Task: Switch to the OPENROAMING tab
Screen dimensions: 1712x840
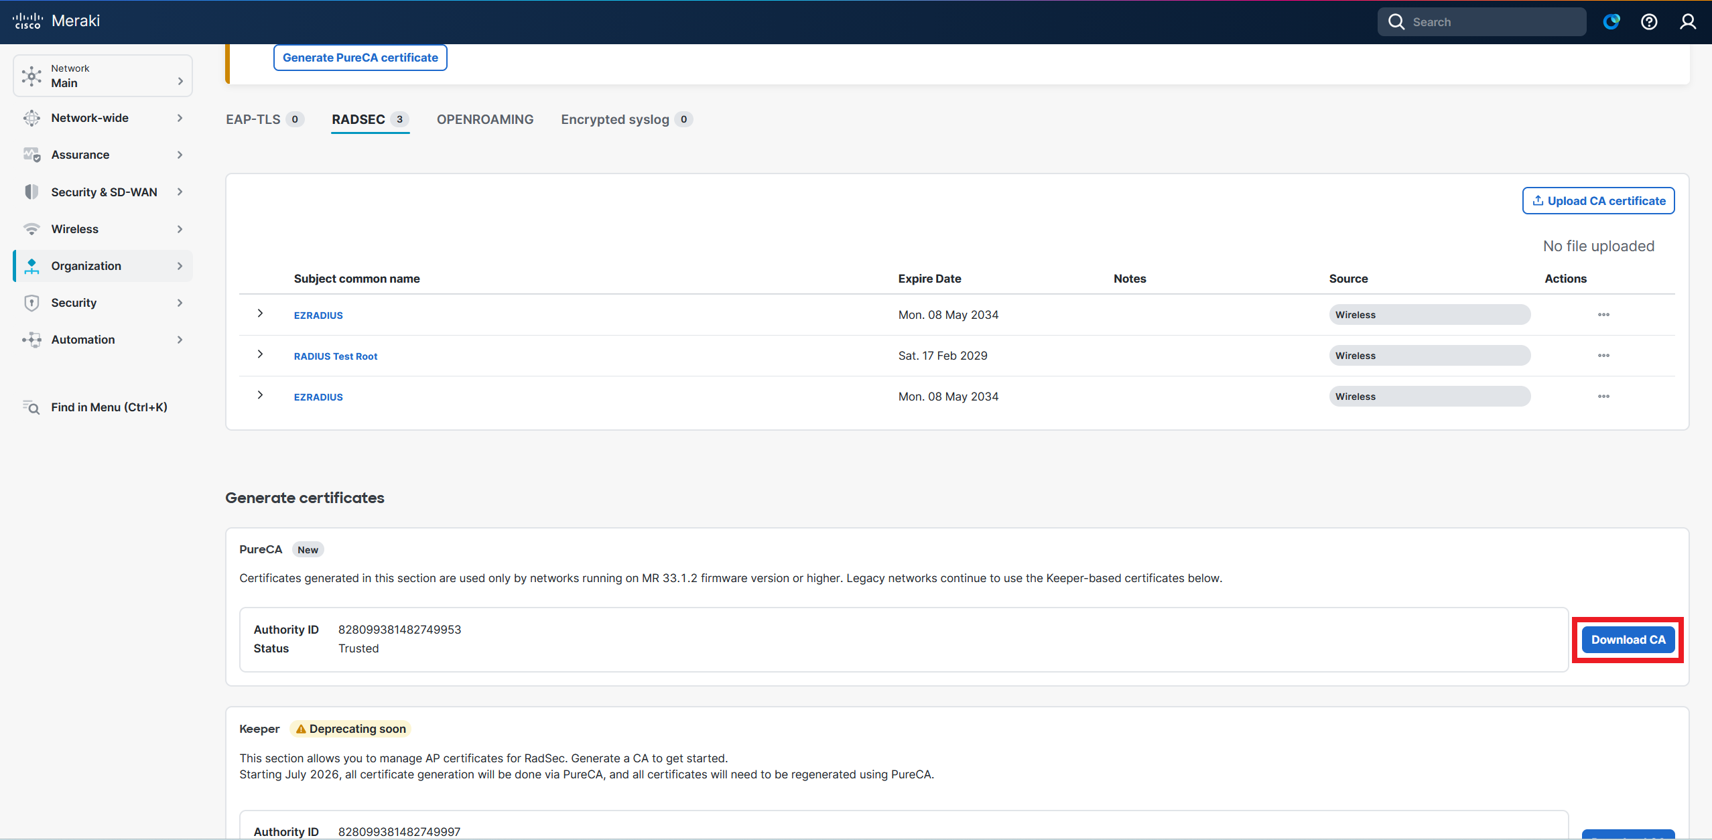Action: tap(485, 119)
